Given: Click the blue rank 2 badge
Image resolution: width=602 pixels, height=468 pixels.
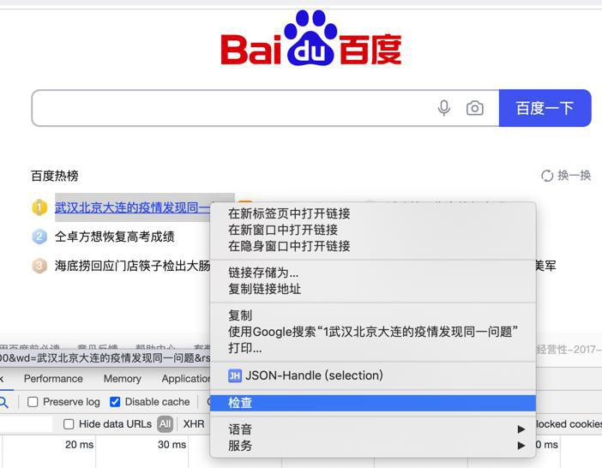Looking at the screenshot, I should tap(39, 237).
